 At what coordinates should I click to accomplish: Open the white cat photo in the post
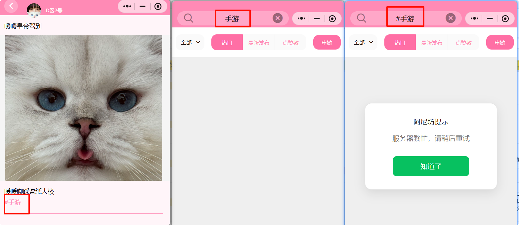(x=84, y=108)
